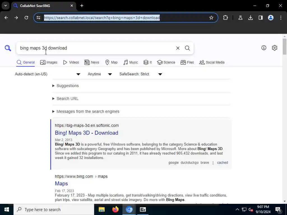Click the SearXNG magnifier logo
Image resolution: width=287 pixels, height=215 pixels.
(8, 48)
